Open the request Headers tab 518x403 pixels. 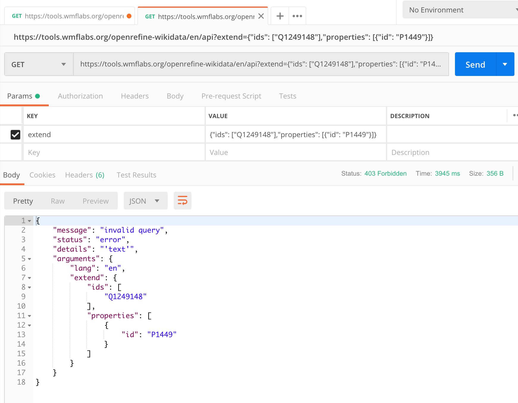tap(135, 96)
